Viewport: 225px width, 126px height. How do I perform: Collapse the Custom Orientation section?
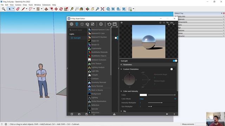[121, 69]
